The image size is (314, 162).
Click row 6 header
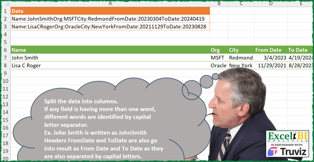pyautogui.click(x=5, y=50)
